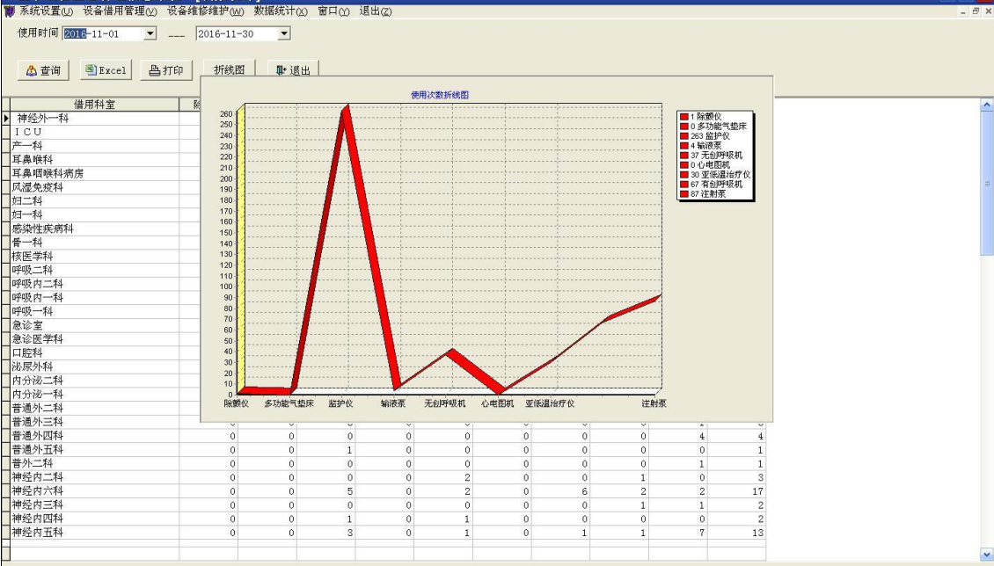
Task: Click the 退出 exit toolbar button
Action: pyautogui.click(x=293, y=71)
